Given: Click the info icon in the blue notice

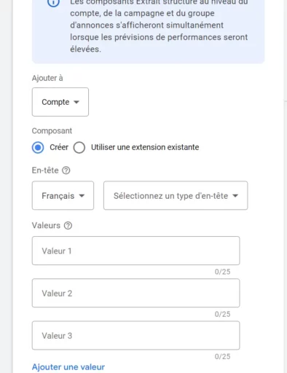Looking at the screenshot, I should pos(53,3).
